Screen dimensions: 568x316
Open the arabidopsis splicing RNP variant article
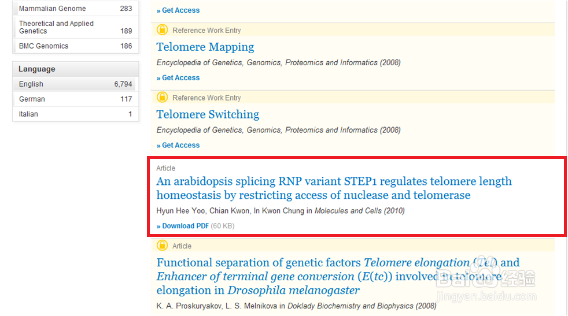coord(334,188)
